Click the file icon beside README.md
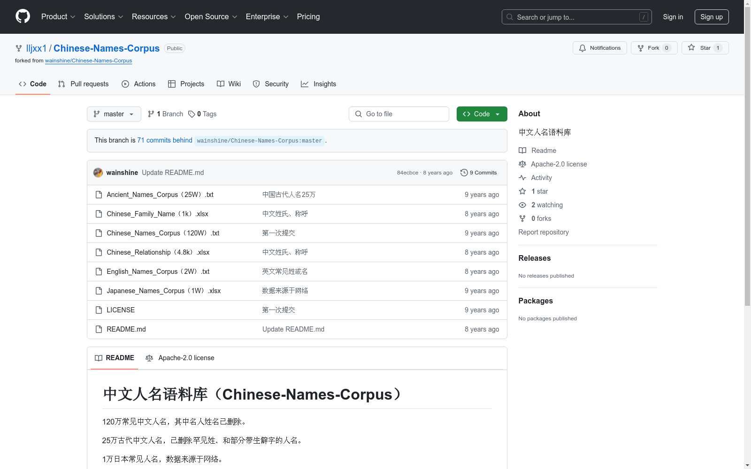 coord(99,329)
